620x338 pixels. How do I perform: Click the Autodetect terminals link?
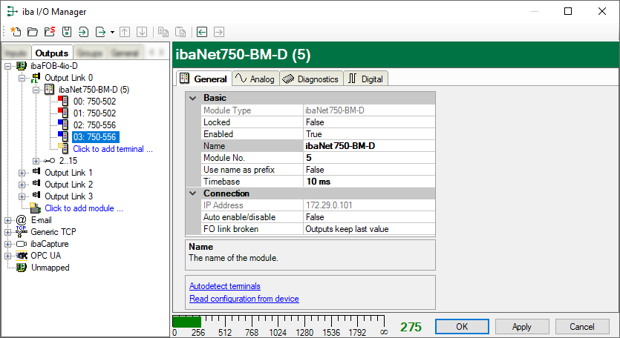224,286
